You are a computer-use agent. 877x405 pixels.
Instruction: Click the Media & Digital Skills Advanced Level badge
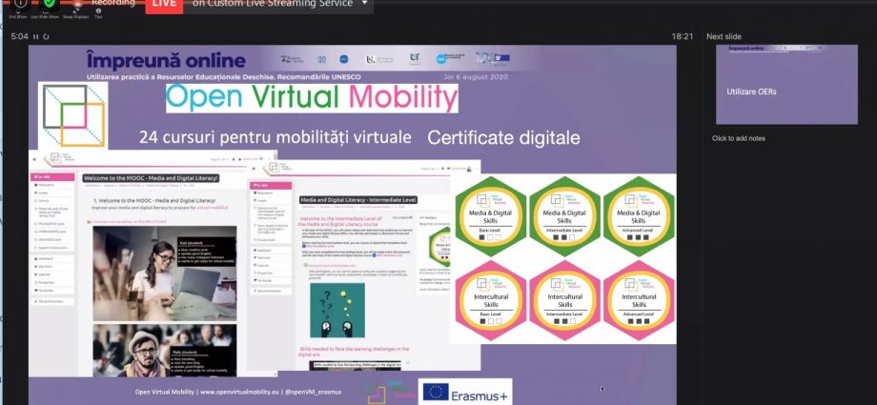tap(639, 216)
